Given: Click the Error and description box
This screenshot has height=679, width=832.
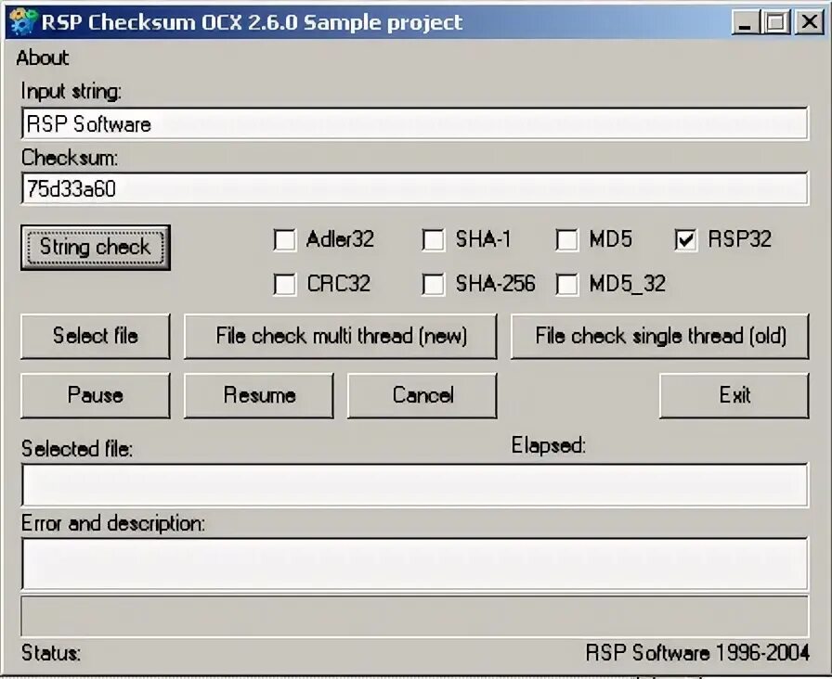Looking at the screenshot, I should point(415,563).
